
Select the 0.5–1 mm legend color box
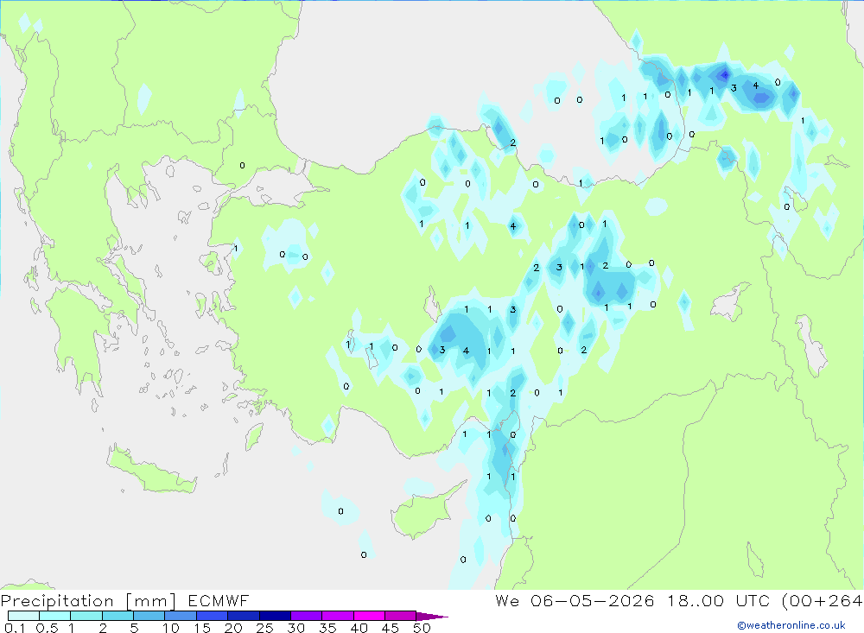(x=55, y=616)
